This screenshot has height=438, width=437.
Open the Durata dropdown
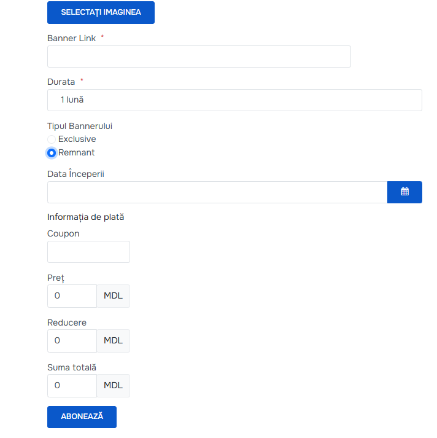pos(234,100)
